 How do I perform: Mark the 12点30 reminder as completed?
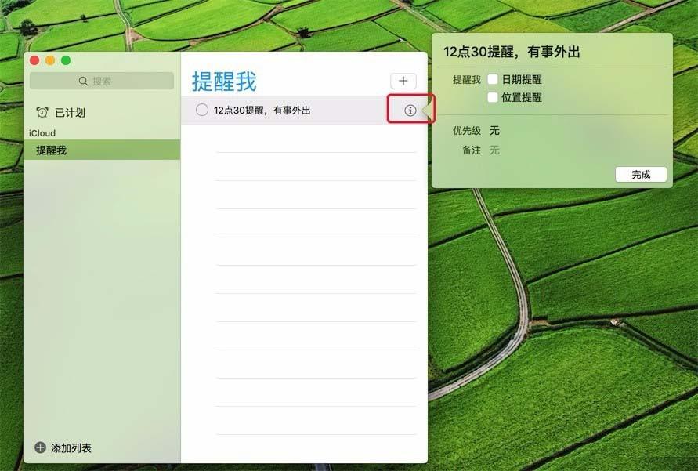[x=201, y=110]
